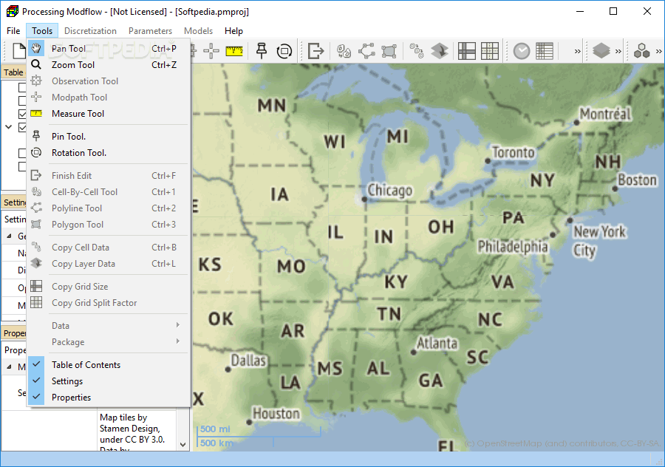Choose the Polyline tool in the toolbar

coord(366,51)
